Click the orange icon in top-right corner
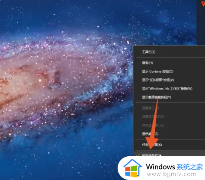The height and width of the screenshot is (180, 205). 203,3
